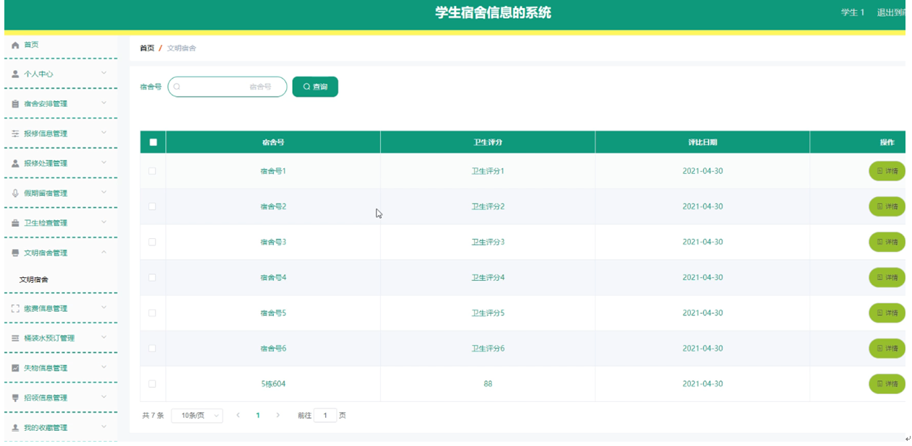The height and width of the screenshot is (446, 912).
Task: Expand the 我的收藏管理 chevron
Action: (104, 427)
